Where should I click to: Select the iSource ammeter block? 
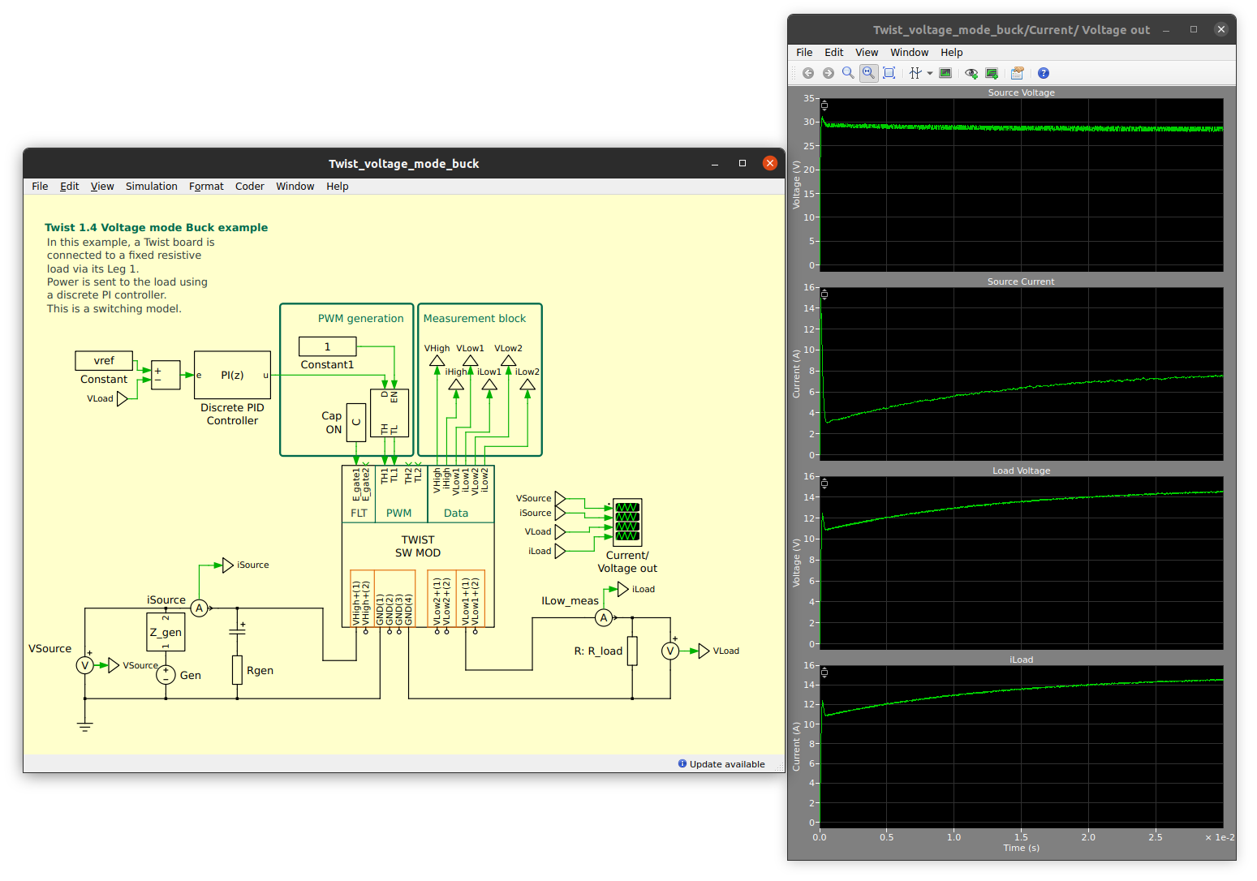(199, 608)
